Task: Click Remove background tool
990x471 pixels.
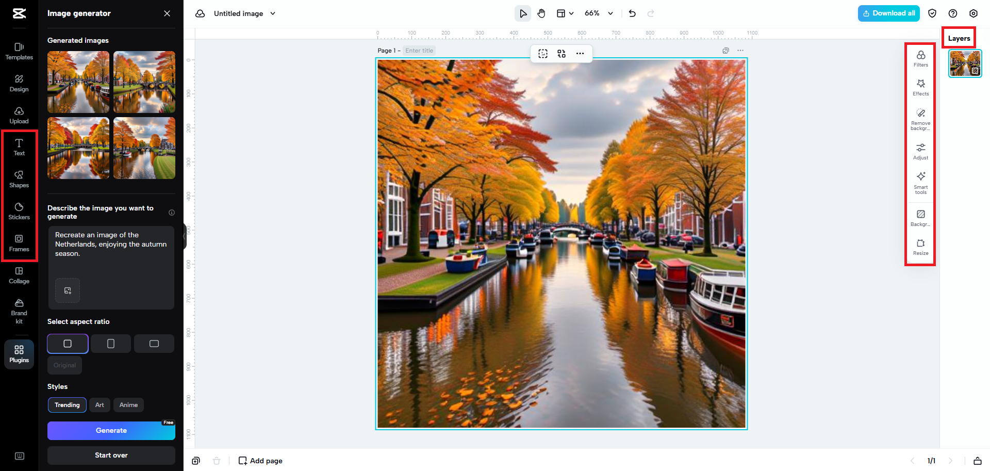Action: (920, 119)
